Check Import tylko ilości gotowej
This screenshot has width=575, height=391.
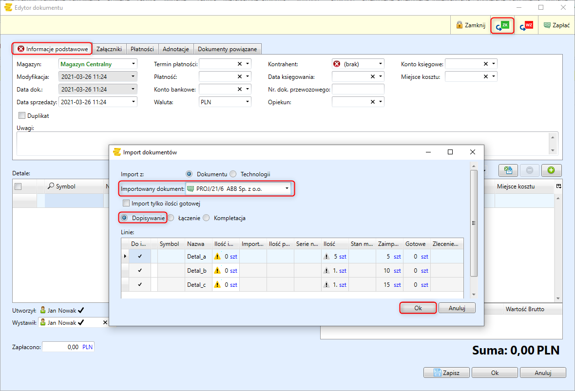pyautogui.click(x=127, y=204)
